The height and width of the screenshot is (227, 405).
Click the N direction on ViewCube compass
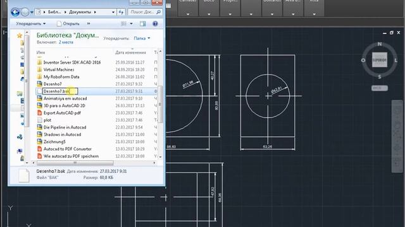pyautogui.click(x=380, y=44)
